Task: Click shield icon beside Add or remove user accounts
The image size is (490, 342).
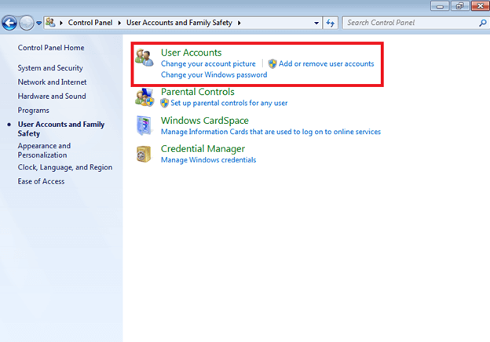Action: [272, 64]
